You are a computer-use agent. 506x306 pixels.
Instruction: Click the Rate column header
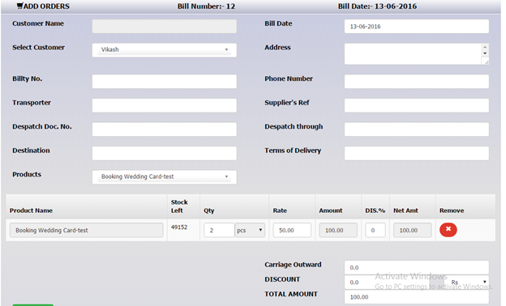pos(280,210)
